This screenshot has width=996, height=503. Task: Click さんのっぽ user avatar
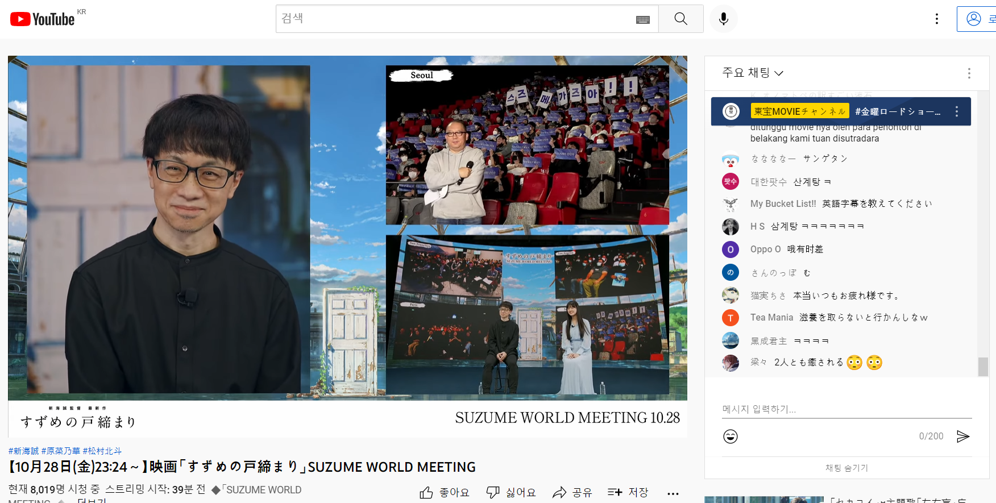tap(731, 272)
